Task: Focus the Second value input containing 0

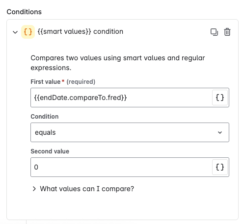Action: [x=121, y=167]
